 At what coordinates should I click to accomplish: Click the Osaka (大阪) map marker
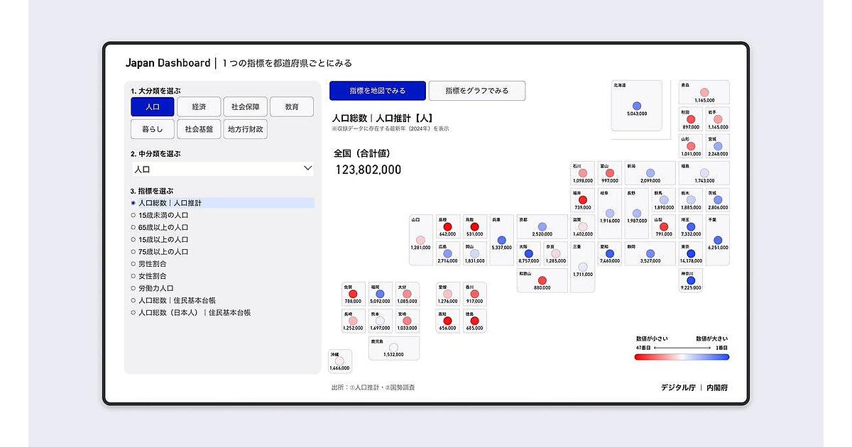528,253
